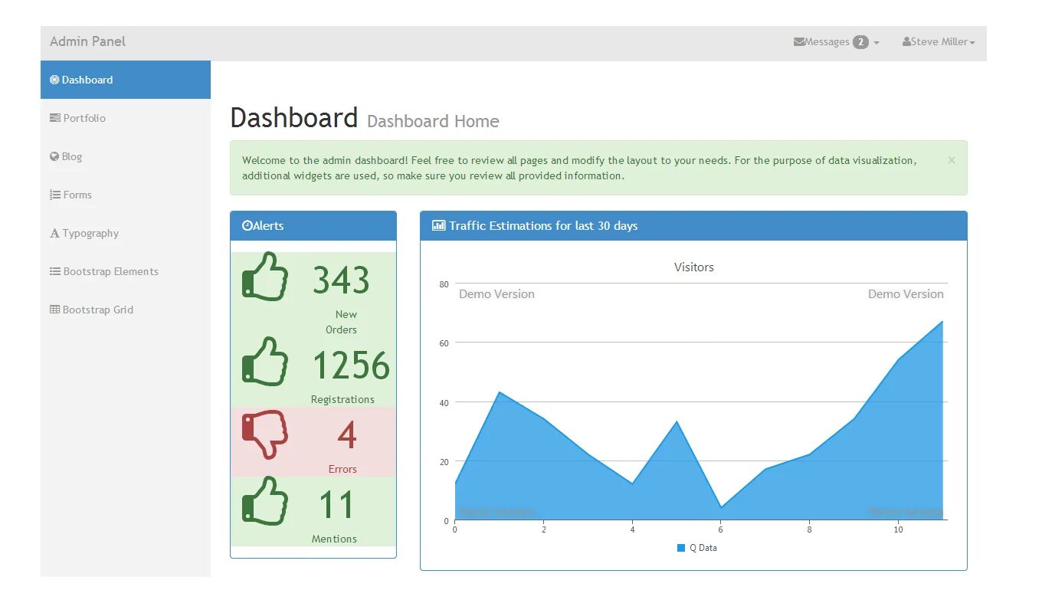This screenshot has width=1042, height=613.
Task: Go to the Portfolio page
Action: click(126, 118)
